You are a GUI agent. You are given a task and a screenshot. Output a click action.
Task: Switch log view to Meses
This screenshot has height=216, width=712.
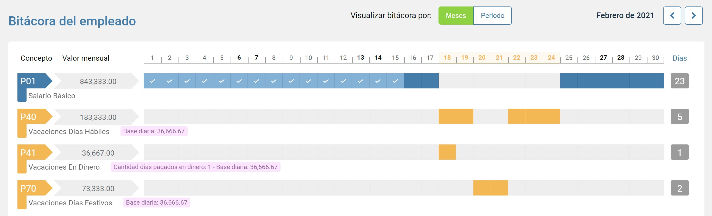456,16
